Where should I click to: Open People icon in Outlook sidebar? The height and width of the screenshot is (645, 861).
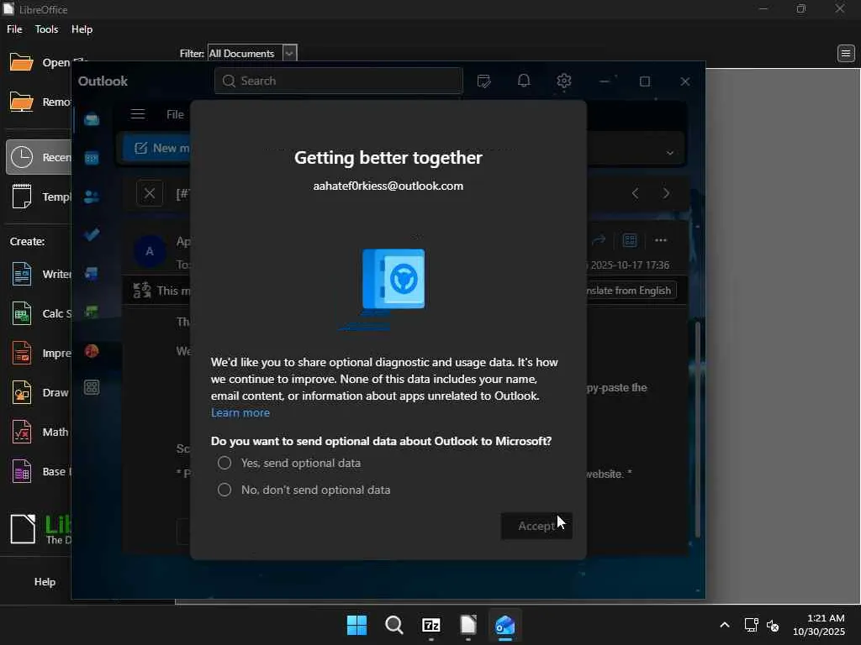(x=92, y=197)
